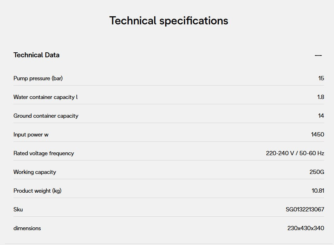Click the Technical Data accordion header
This screenshot has height=245, width=334.
(x=36, y=55)
